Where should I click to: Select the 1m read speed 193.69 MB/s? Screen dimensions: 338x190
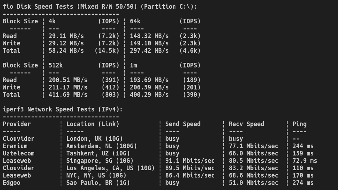pyautogui.click(x=149, y=80)
